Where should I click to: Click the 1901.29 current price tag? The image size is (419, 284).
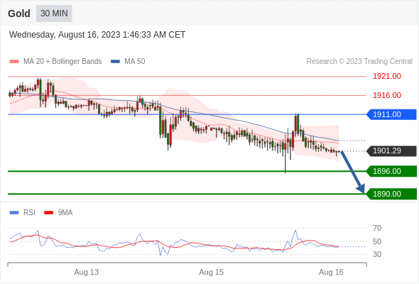click(x=391, y=151)
